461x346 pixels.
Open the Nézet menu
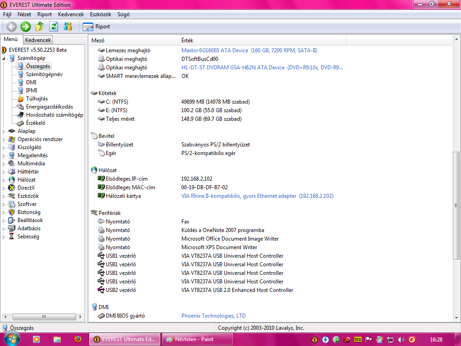[24, 14]
